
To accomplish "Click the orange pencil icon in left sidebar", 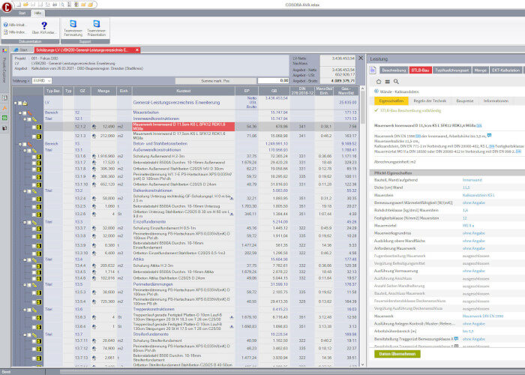I will (x=4, y=108).
